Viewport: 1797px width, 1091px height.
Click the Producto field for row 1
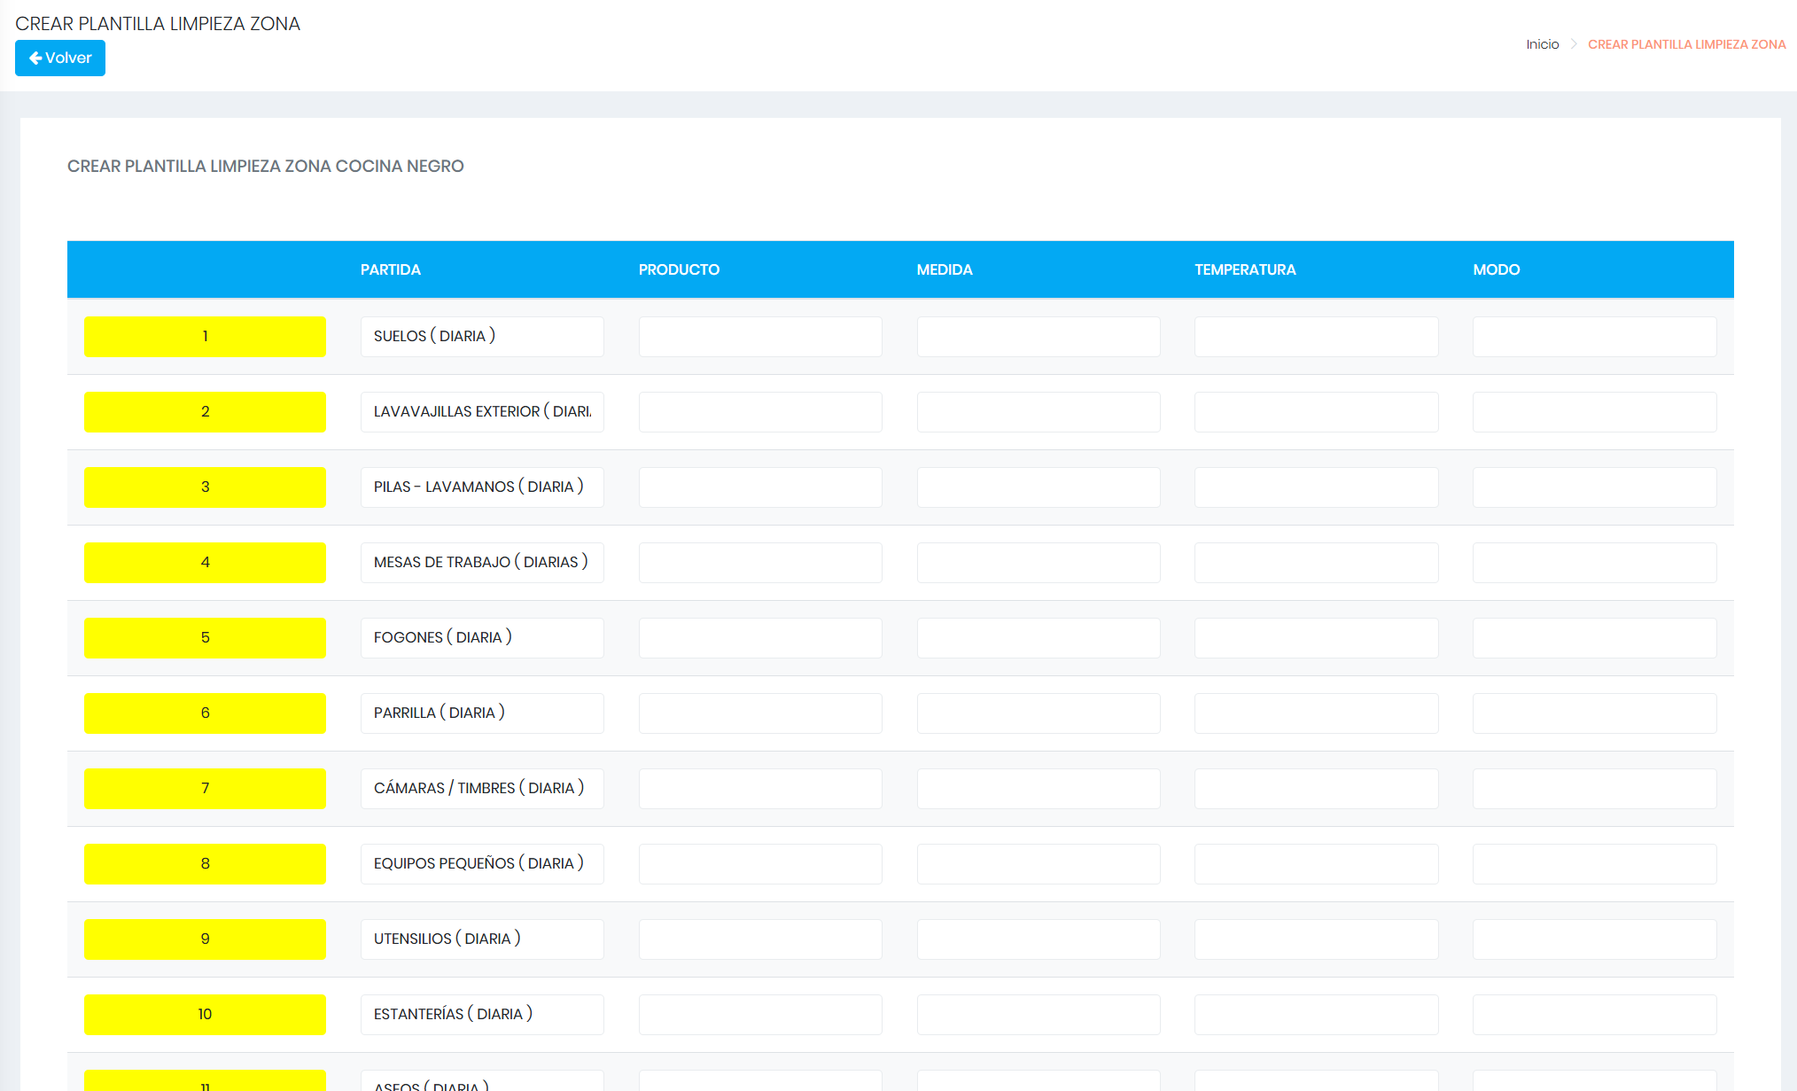pos(760,337)
